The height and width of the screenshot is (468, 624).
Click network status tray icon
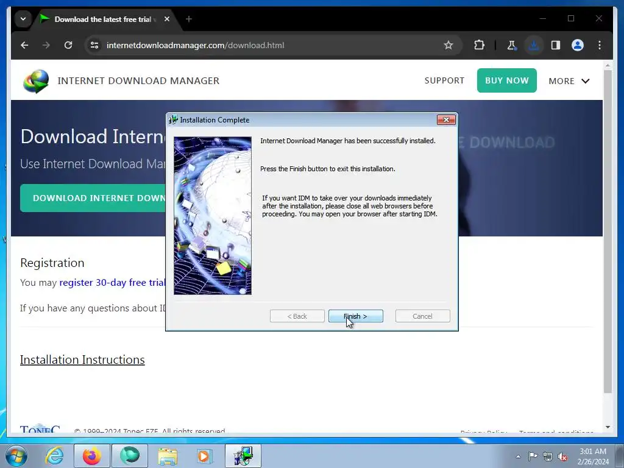[548, 456]
